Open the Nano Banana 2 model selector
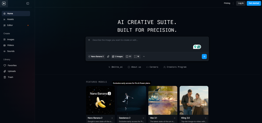Image resolution: width=262 pixels, height=123 pixels. tap(96, 56)
